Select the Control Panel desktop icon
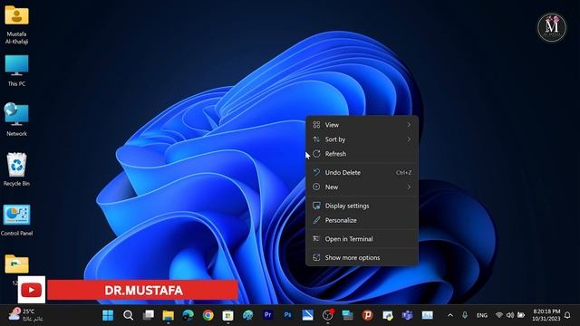Image resolution: width=580 pixels, height=326 pixels. click(16, 219)
